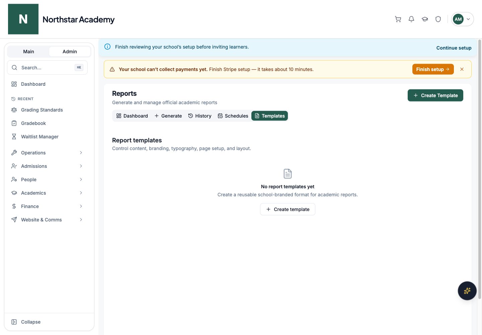Click the Northstar Academy title text
The width and height of the screenshot is (482, 335).
[x=78, y=19]
